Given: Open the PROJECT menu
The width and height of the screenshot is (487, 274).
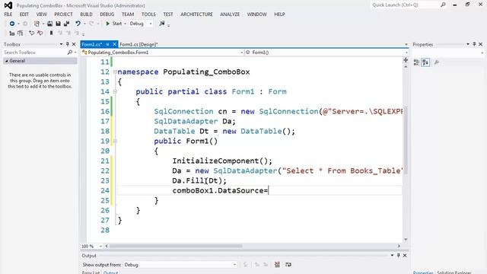Looking at the screenshot, I should pos(63,14).
